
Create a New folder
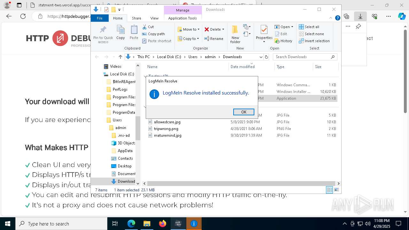click(x=235, y=34)
